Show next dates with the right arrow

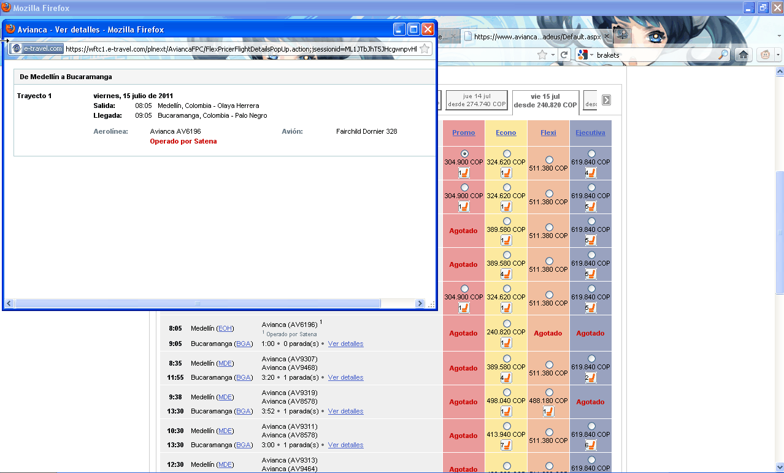pos(606,100)
